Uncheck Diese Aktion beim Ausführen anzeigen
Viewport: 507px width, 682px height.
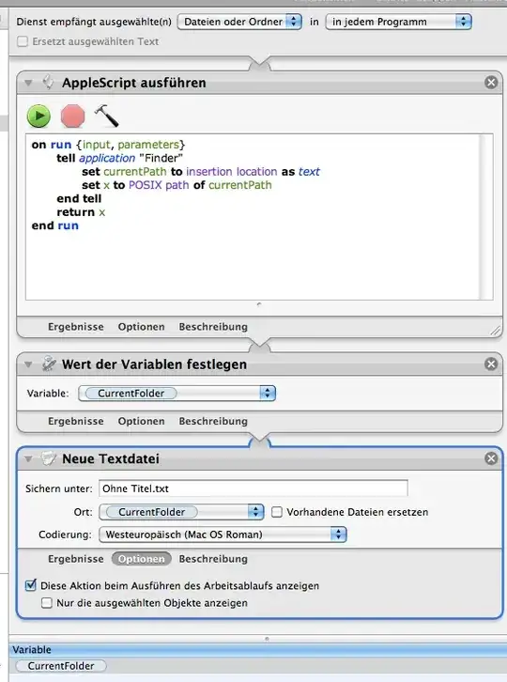tap(30, 585)
